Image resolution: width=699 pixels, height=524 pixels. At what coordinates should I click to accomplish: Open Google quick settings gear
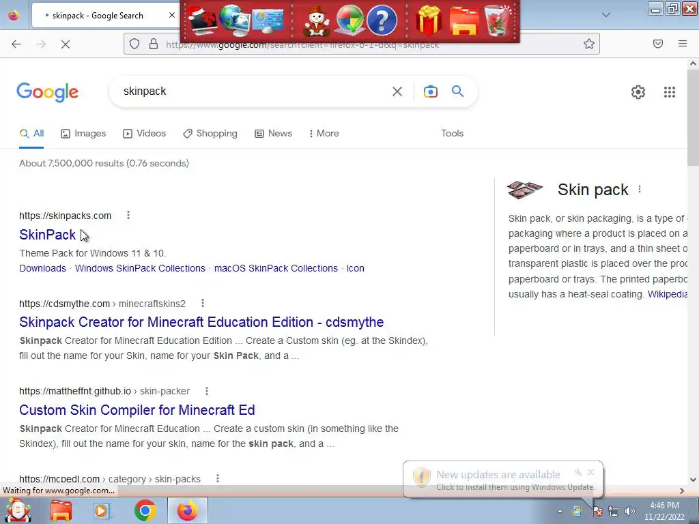coord(638,92)
